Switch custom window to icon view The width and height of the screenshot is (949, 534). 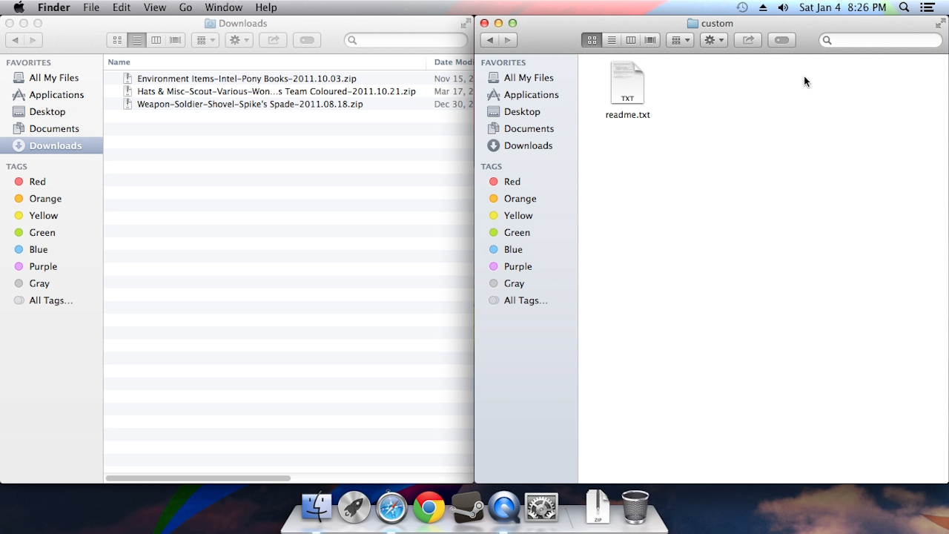pos(592,40)
